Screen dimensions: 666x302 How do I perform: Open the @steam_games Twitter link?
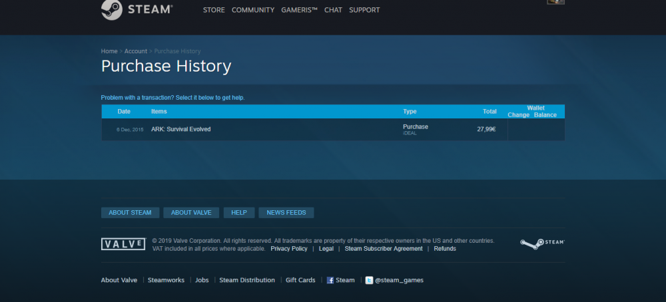(399, 280)
